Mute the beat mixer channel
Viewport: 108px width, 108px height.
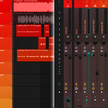click(x=78, y=37)
